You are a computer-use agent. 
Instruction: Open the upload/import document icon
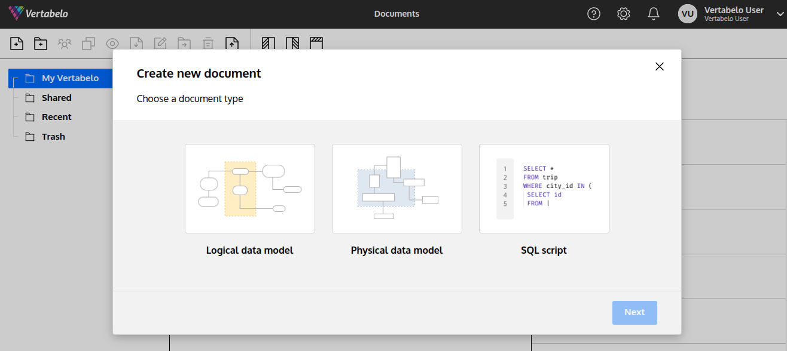coord(233,44)
